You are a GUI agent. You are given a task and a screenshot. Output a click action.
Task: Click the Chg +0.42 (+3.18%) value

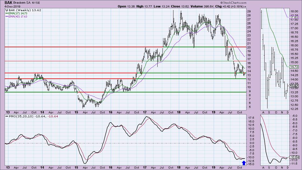click(230, 6)
